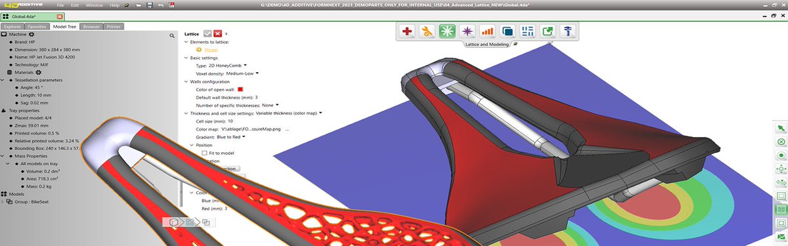Click the pin icon beside Lattice and Modeling
788x246 pixels.
click(515, 45)
